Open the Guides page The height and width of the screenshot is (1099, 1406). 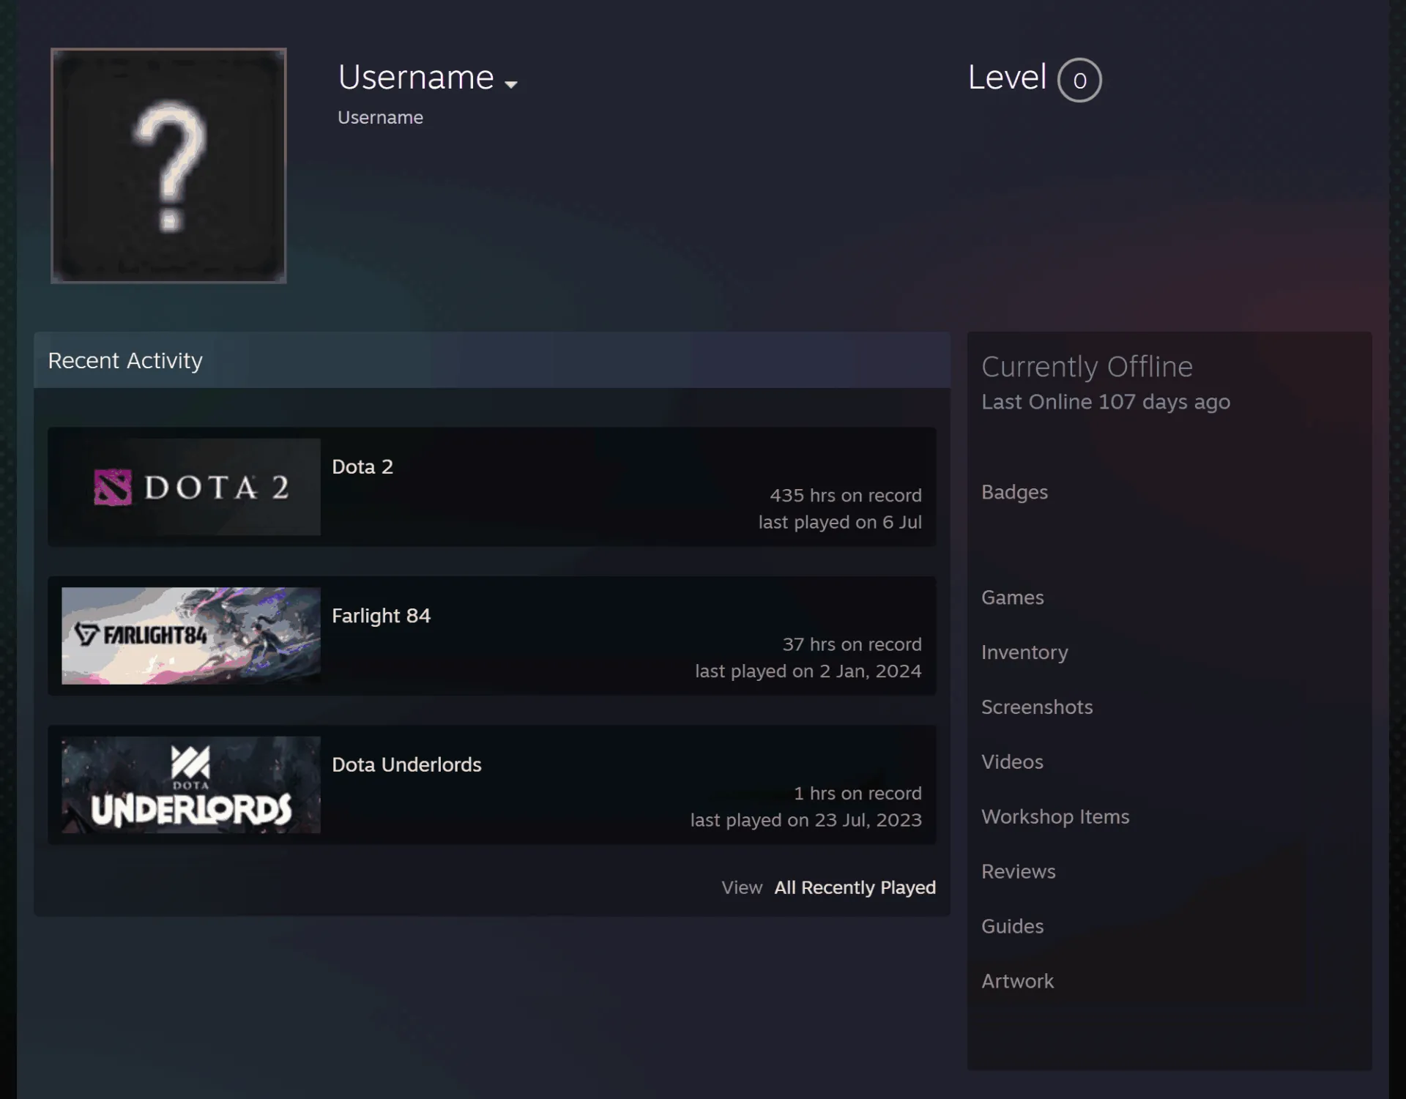coord(1012,926)
